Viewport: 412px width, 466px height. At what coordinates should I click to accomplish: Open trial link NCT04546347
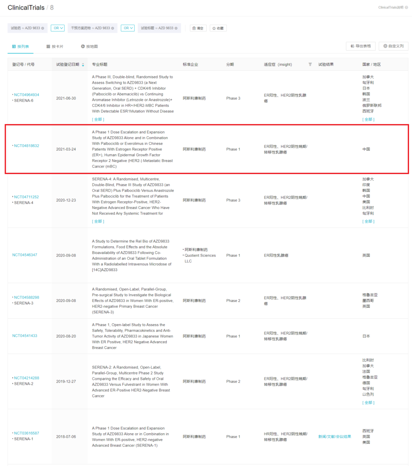(25, 255)
